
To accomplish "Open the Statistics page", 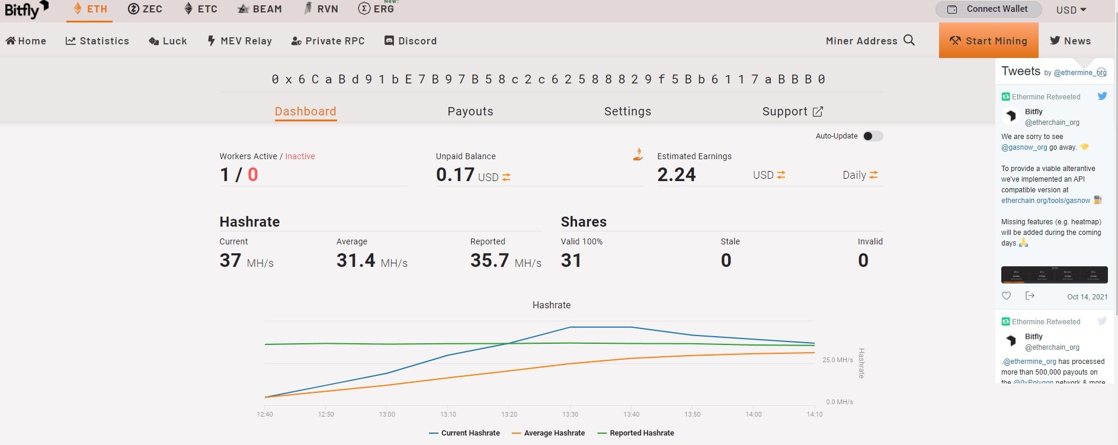I will point(97,41).
